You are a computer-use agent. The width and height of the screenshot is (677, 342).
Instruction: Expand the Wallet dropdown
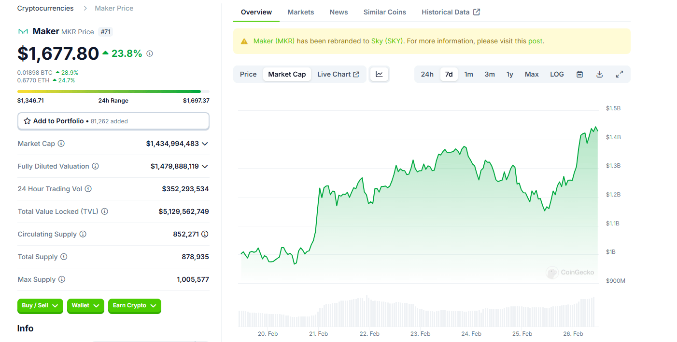85,306
